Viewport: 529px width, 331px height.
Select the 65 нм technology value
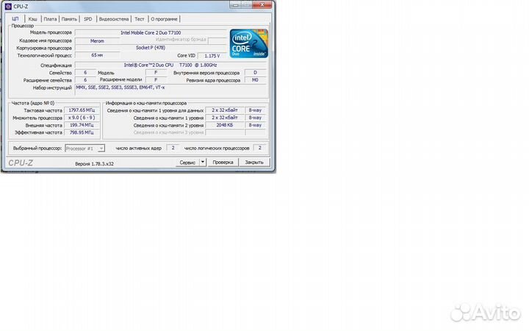[x=97, y=55]
